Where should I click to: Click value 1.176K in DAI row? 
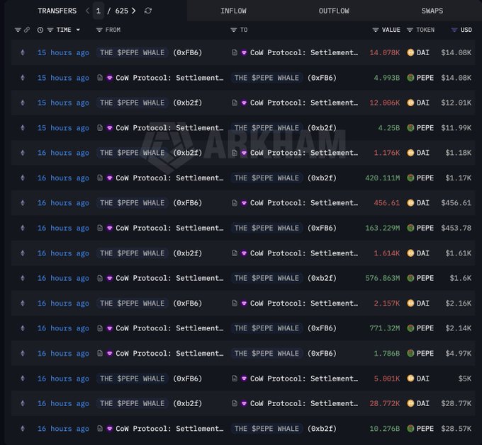[387, 153]
